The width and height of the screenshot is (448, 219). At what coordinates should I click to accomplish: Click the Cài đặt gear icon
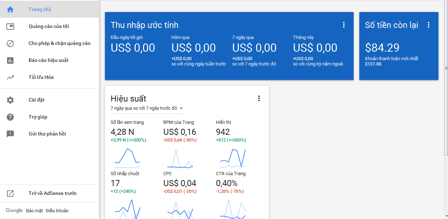(x=10, y=100)
